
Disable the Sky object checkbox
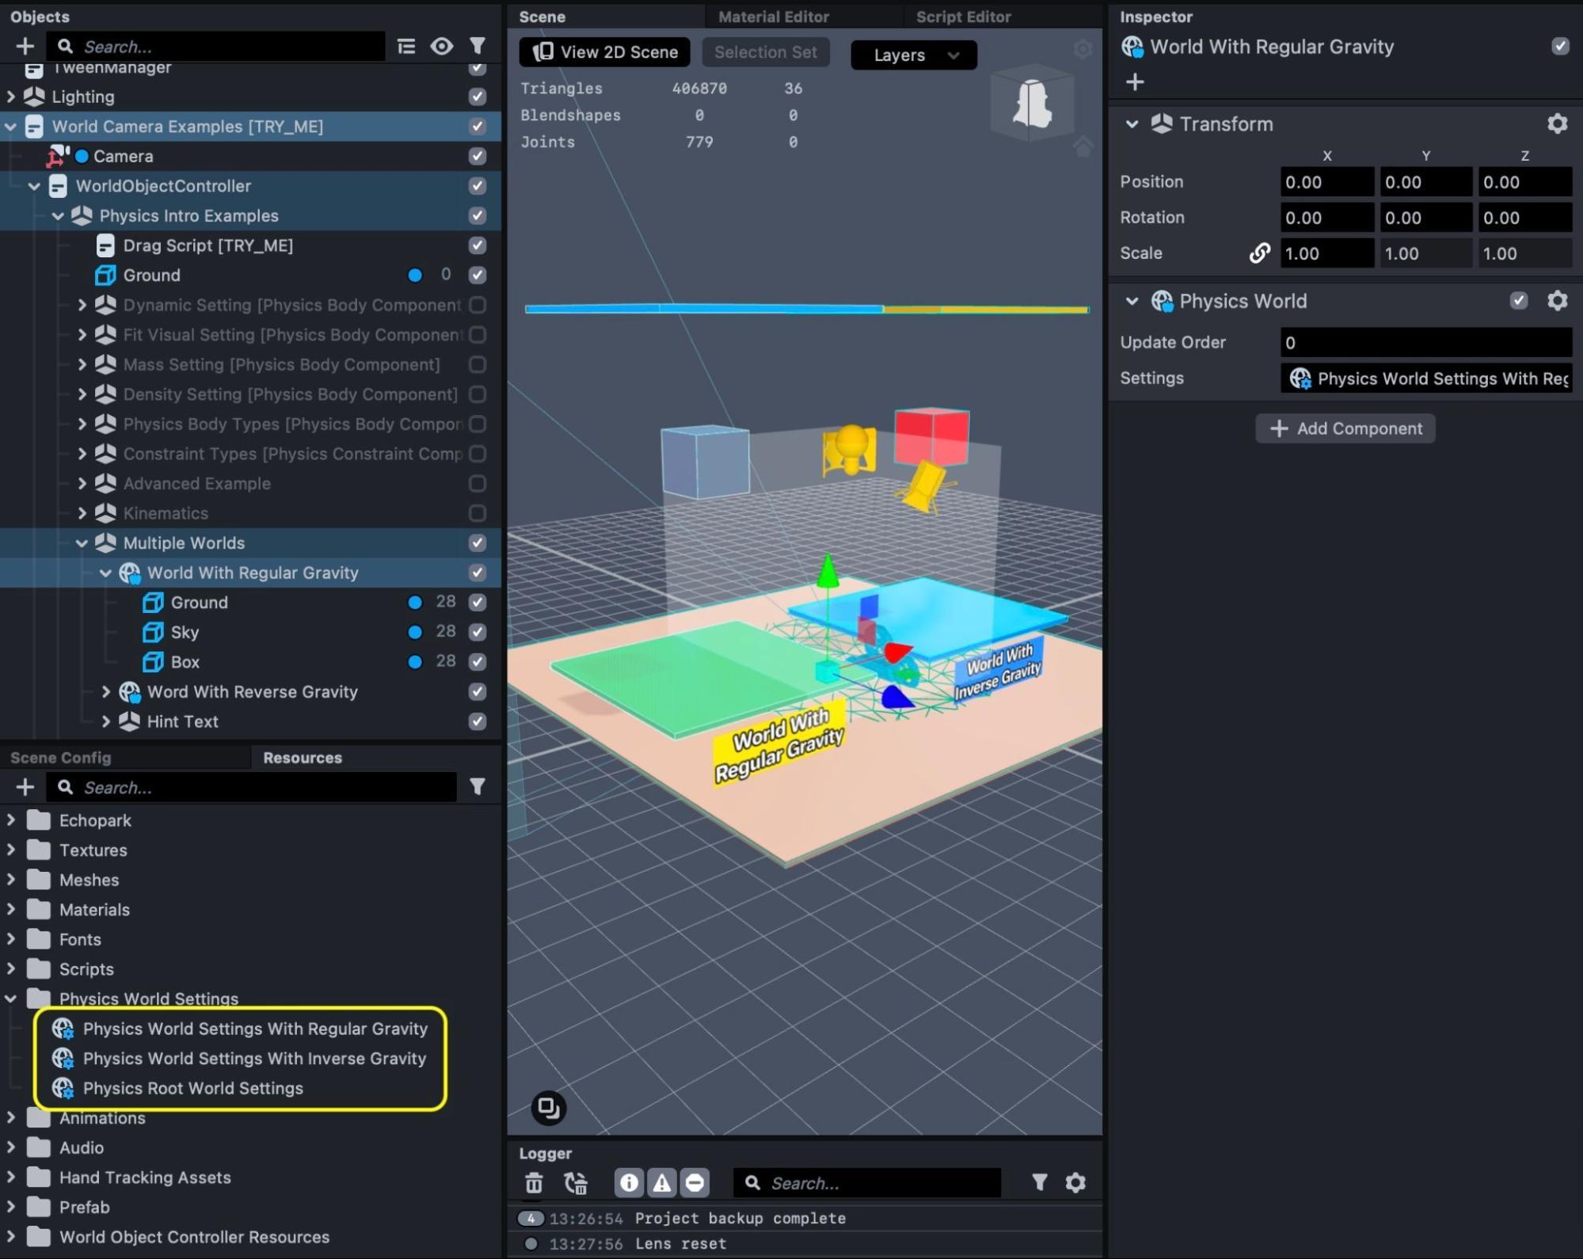click(x=477, y=632)
